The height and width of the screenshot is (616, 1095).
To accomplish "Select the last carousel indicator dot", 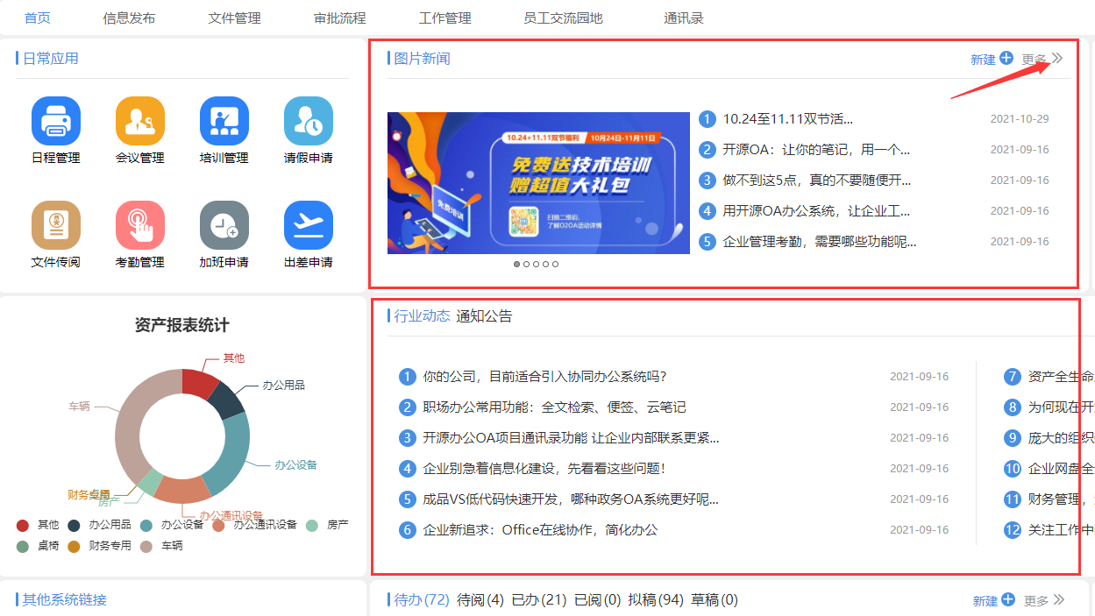I will coord(555,264).
